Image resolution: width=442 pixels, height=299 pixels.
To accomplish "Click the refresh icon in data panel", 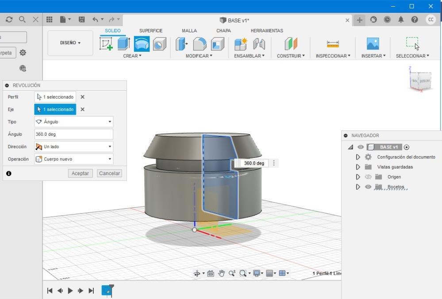I will coord(9,19).
